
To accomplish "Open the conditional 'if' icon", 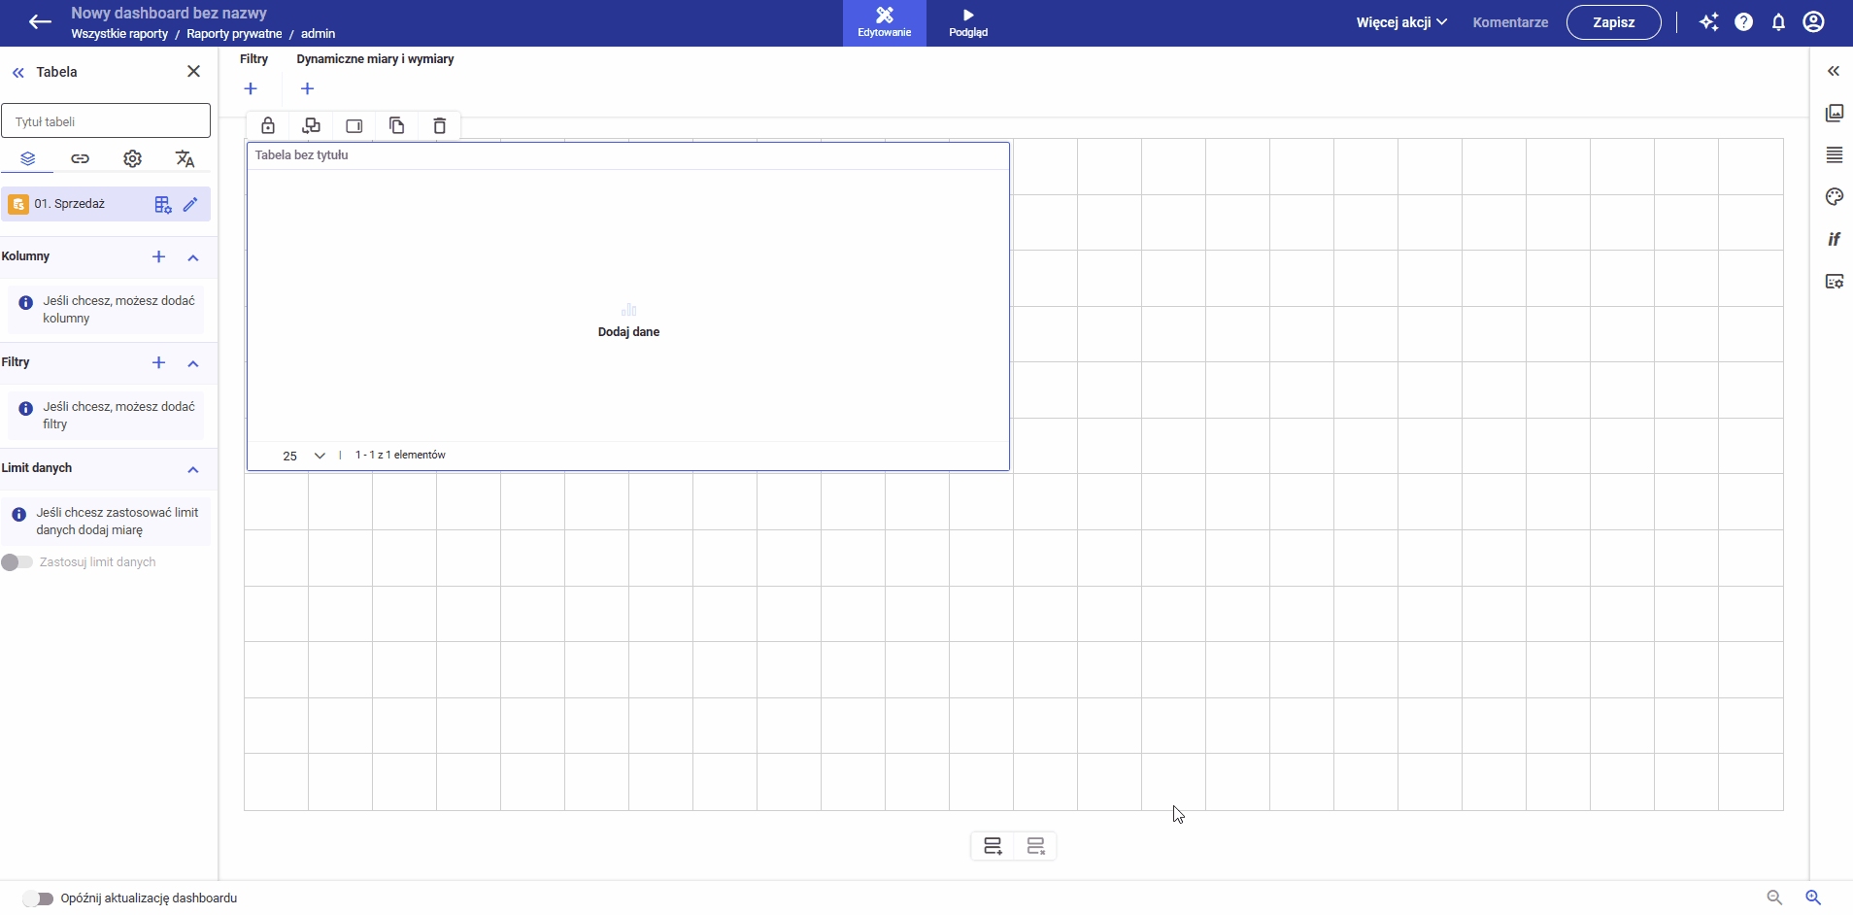I will tap(1834, 239).
